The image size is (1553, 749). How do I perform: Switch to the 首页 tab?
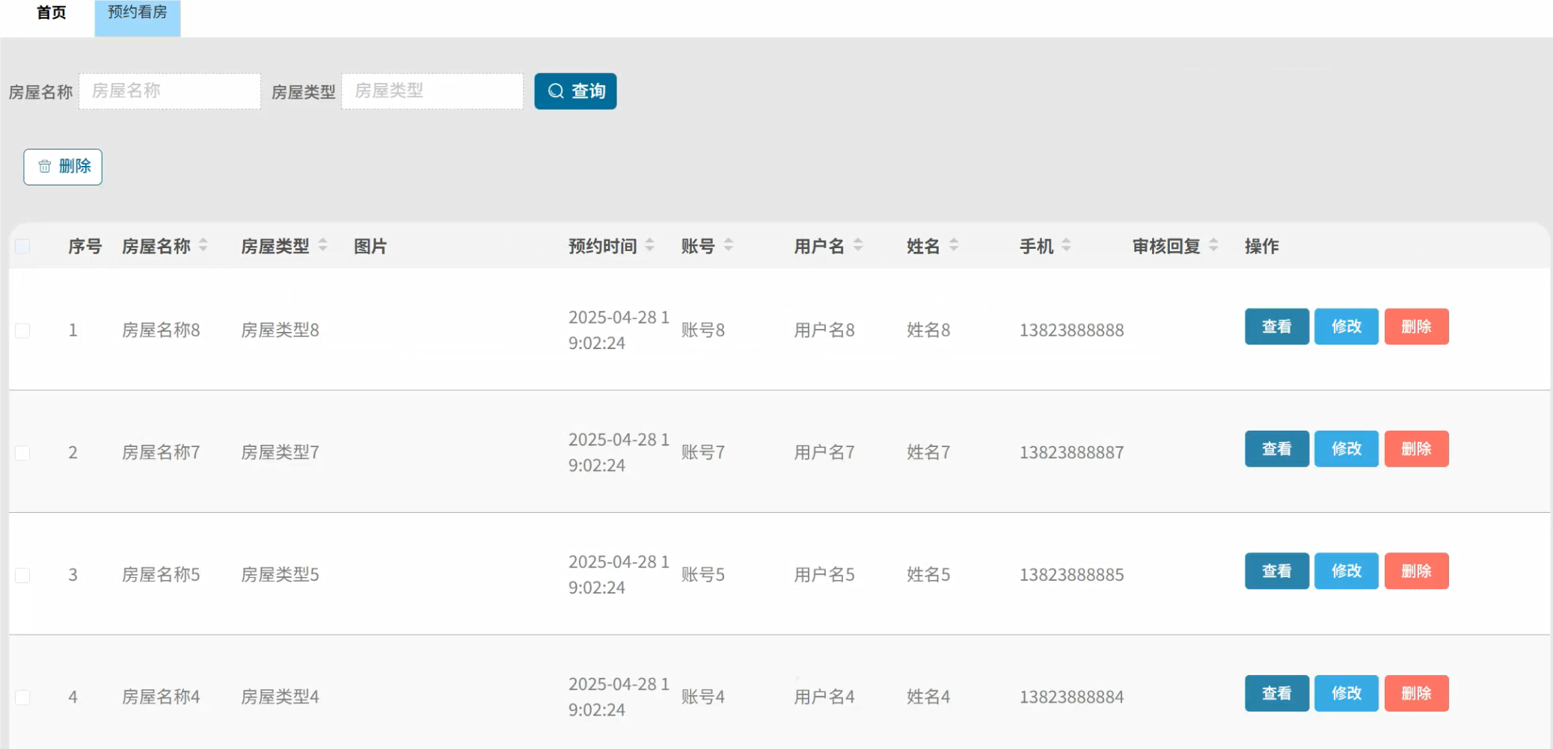click(x=50, y=12)
